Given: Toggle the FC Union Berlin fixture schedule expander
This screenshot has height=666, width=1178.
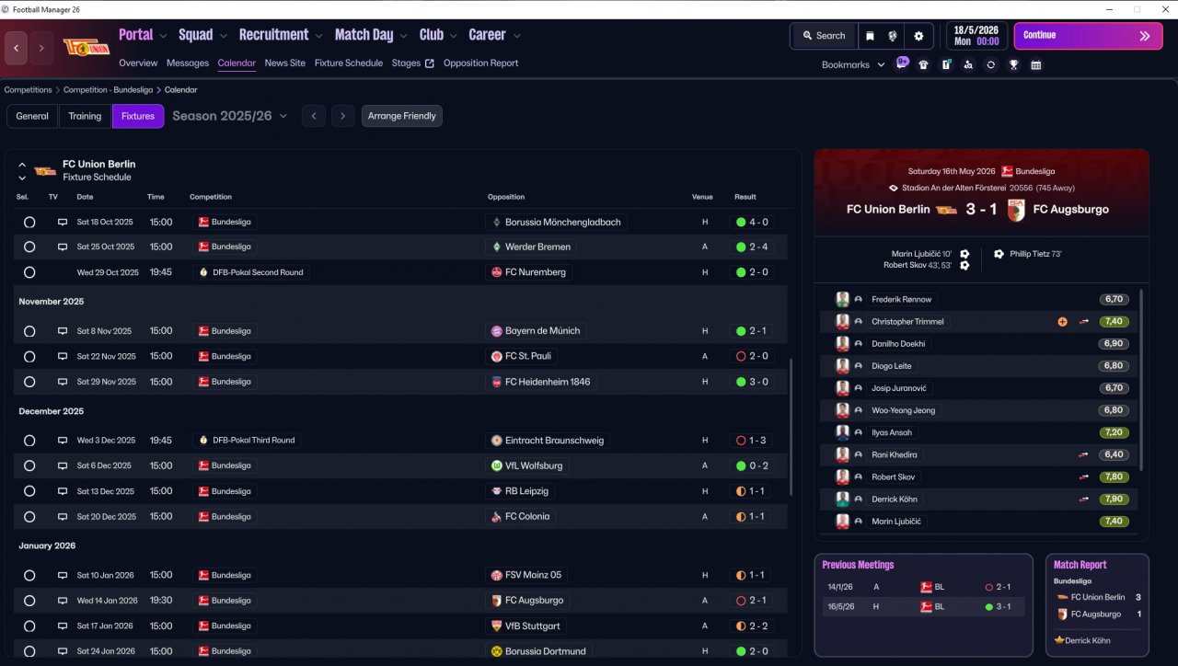Looking at the screenshot, I should tap(22, 171).
